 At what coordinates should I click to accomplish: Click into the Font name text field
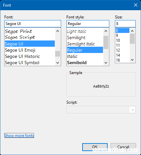[x=33, y=24]
